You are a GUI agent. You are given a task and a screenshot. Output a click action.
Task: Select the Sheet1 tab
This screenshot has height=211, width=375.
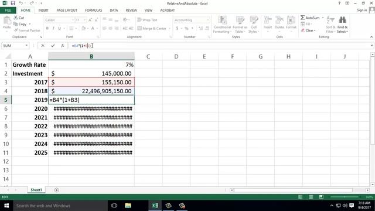click(x=36, y=190)
